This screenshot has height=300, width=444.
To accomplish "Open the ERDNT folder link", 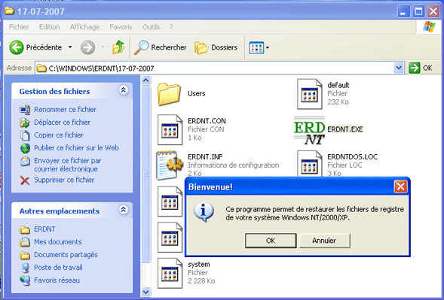I will coord(44,229).
